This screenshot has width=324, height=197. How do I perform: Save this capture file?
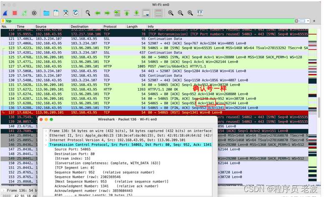point(56,13)
